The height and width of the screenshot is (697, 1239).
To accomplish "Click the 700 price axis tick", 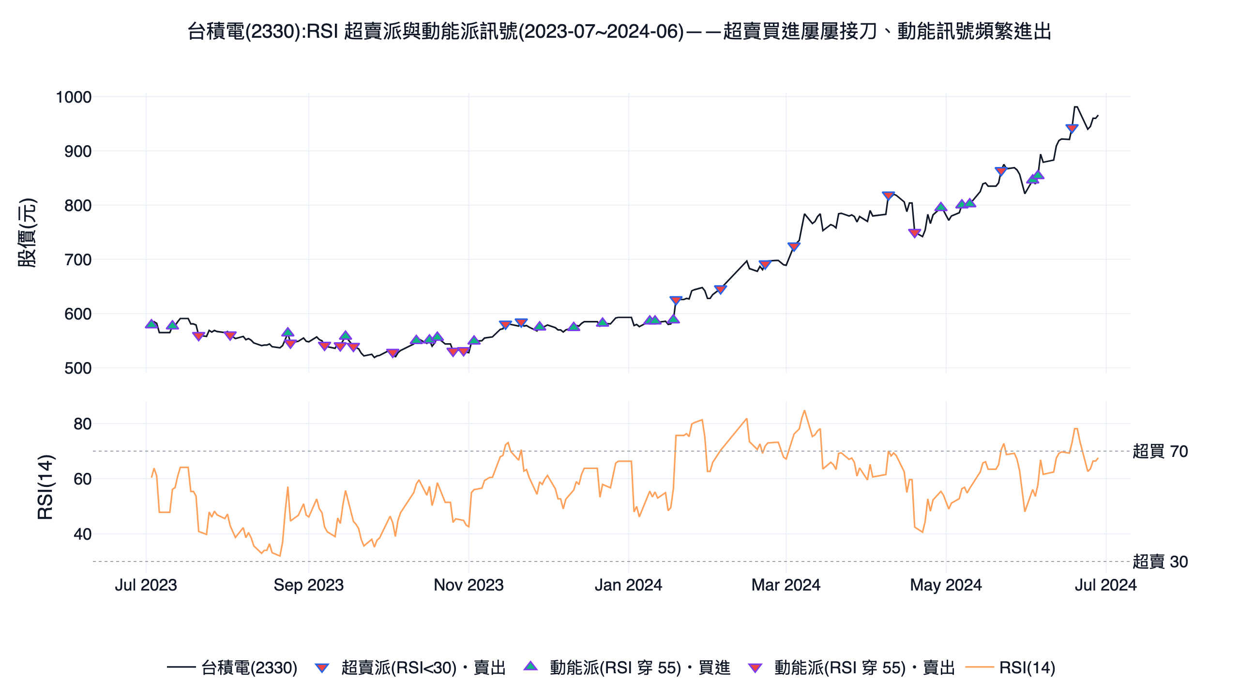I will point(78,259).
